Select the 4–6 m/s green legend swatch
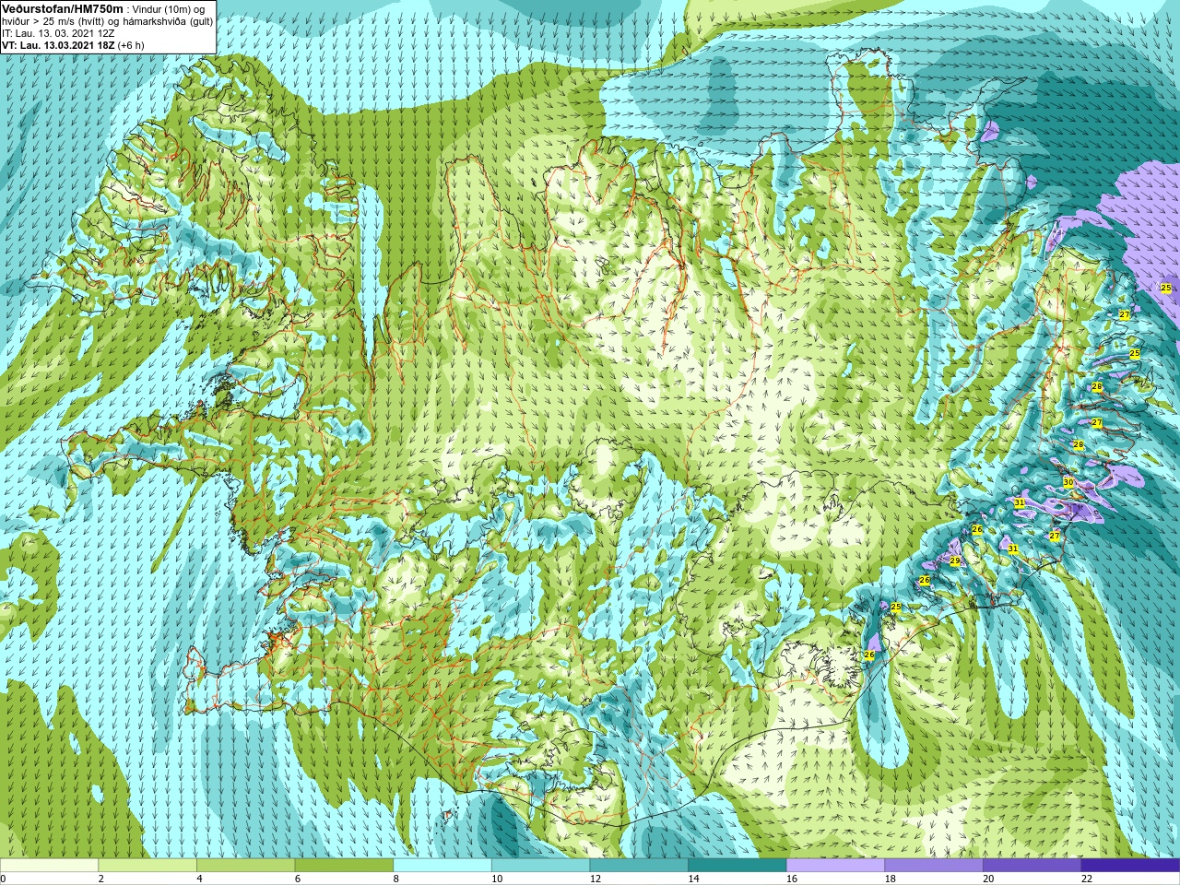The width and height of the screenshot is (1180, 885). (245, 865)
